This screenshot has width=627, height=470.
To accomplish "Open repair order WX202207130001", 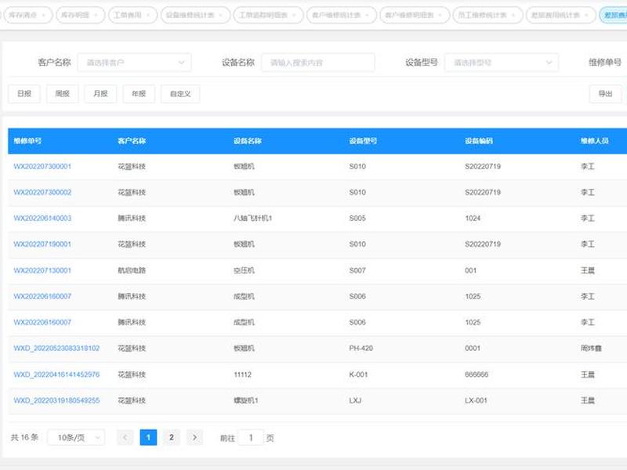I will (x=42, y=270).
